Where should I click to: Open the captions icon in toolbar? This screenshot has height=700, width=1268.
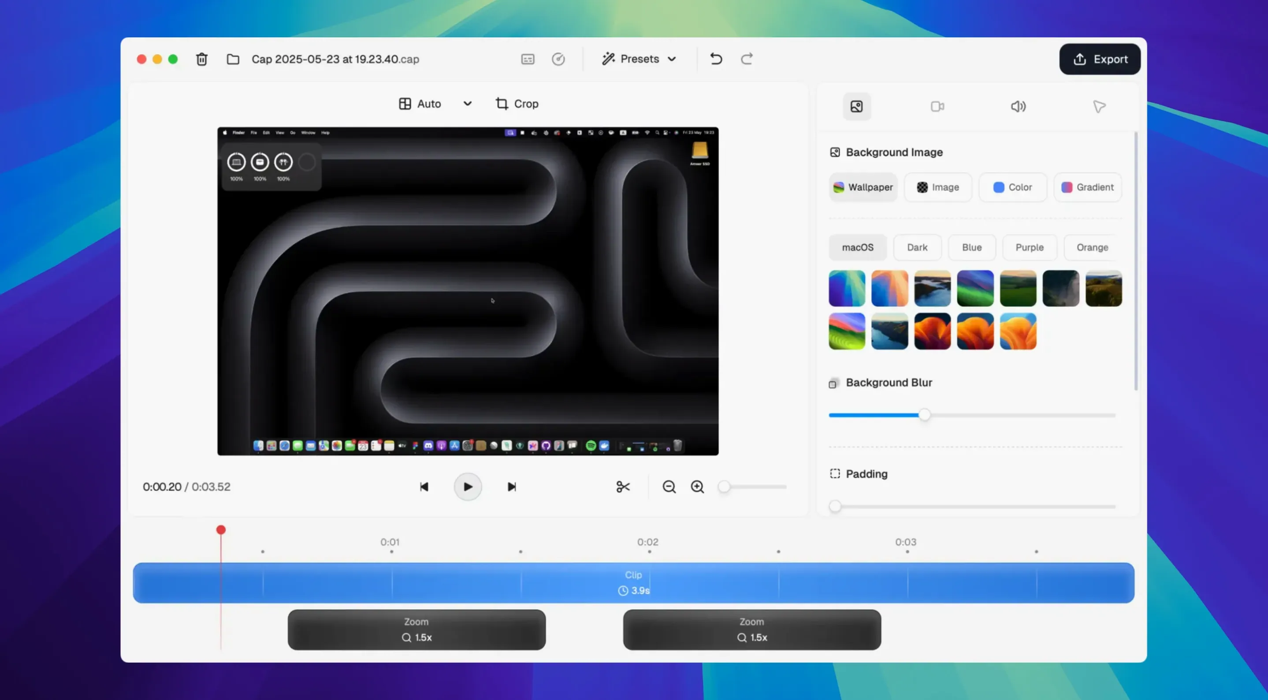coord(528,59)
